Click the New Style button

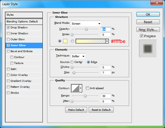pyautogui.click(x=148, y=30)
